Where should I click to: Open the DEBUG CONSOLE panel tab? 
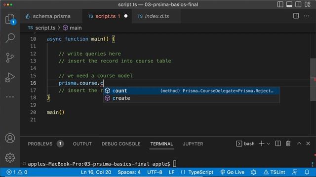point(121,144)
